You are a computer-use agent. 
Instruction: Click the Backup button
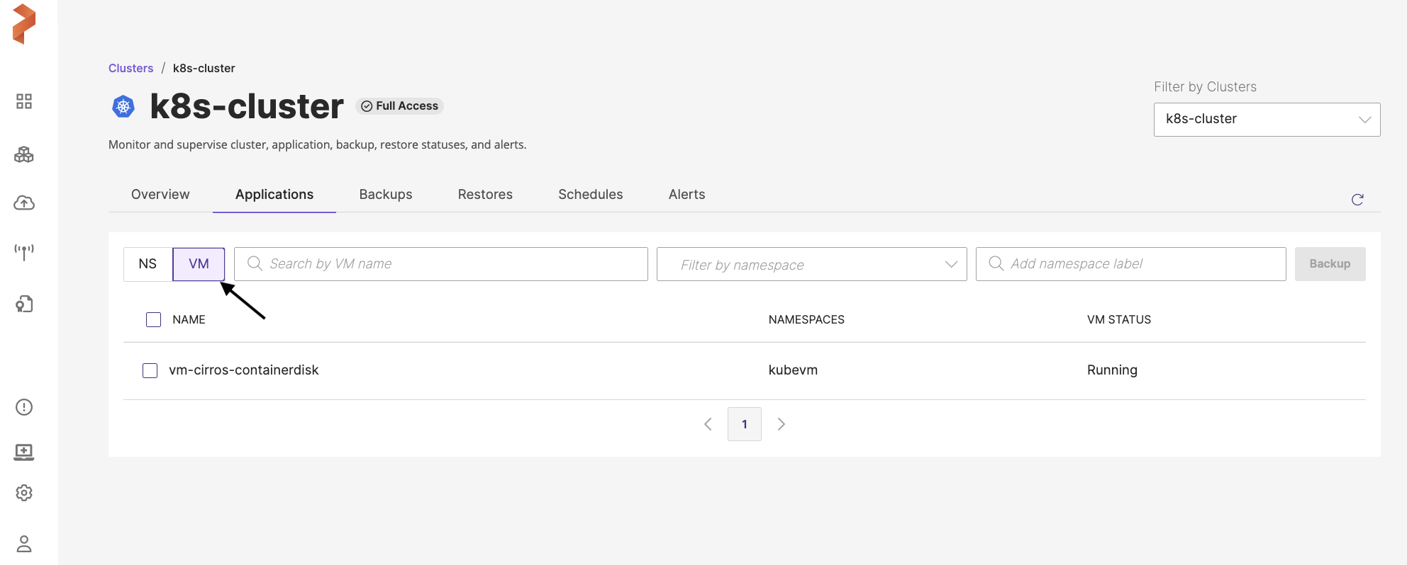tap(1330, 264)
